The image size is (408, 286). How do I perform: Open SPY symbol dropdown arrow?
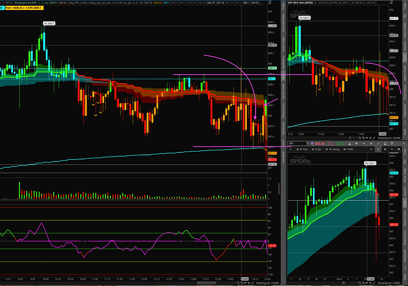pos(308,143)
